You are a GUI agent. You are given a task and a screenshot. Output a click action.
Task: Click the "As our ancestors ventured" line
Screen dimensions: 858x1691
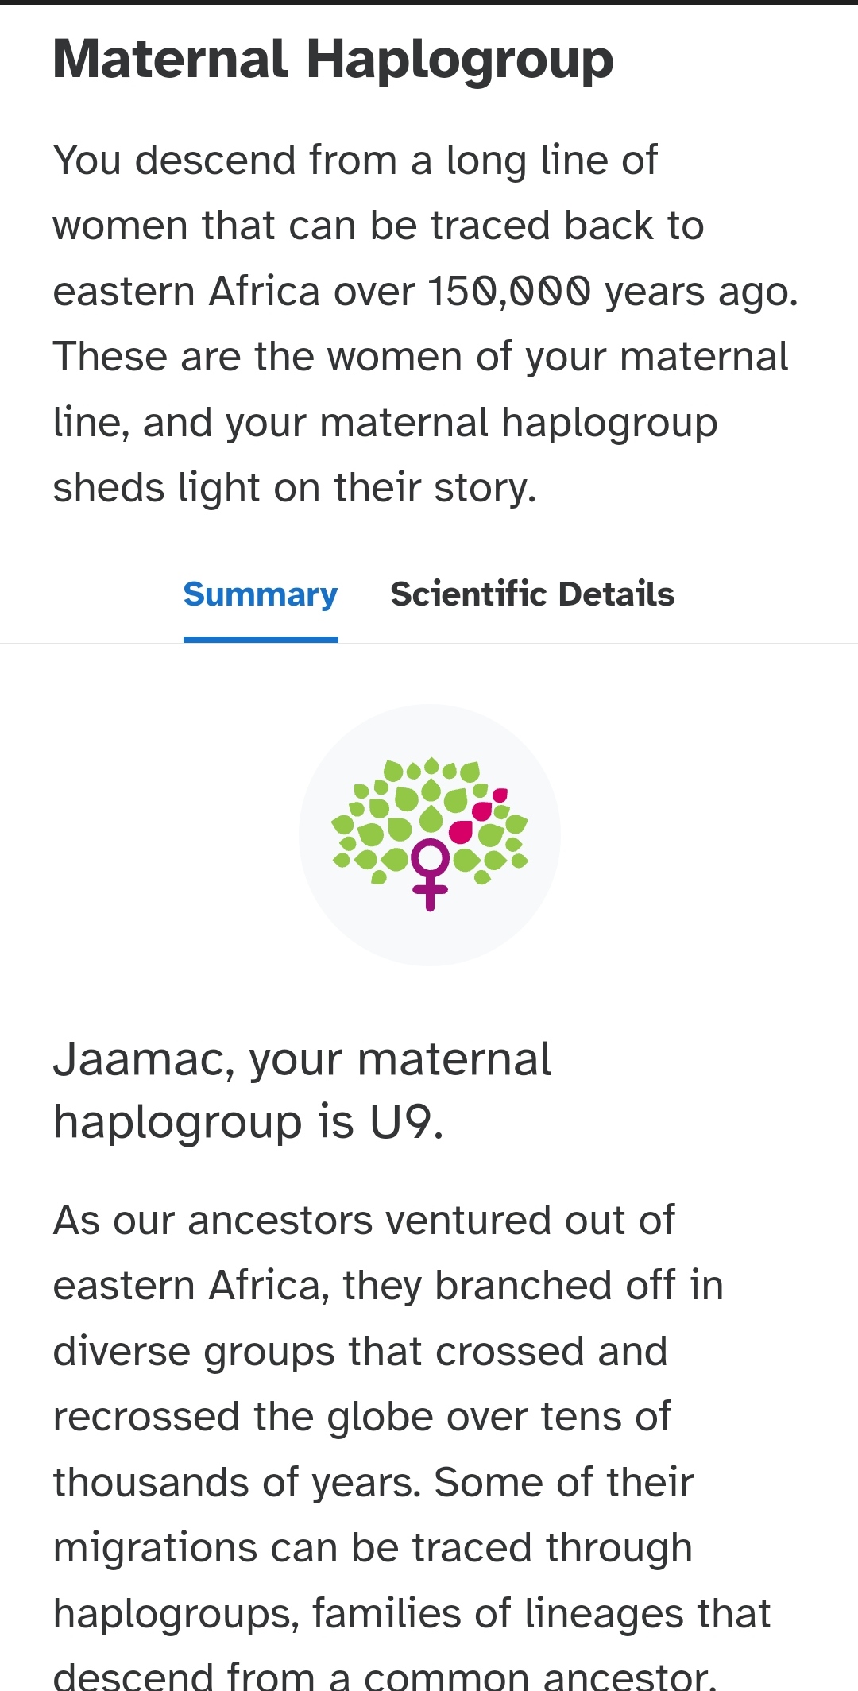tap(364, 1221)
